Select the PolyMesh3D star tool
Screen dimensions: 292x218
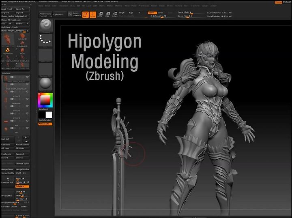coord(22,44)
